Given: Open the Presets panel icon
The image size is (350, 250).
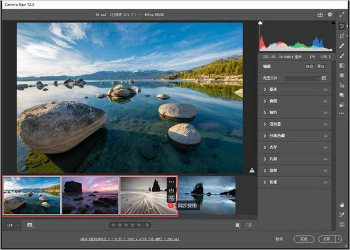Looking at the screenshot, I should pyautogui.click(x=341, y=105).
